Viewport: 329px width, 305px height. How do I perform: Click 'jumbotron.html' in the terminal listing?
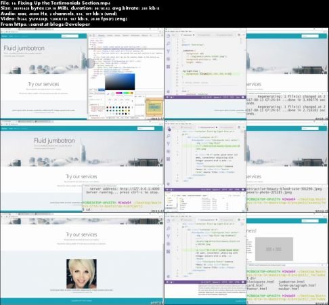pos(292,282)
